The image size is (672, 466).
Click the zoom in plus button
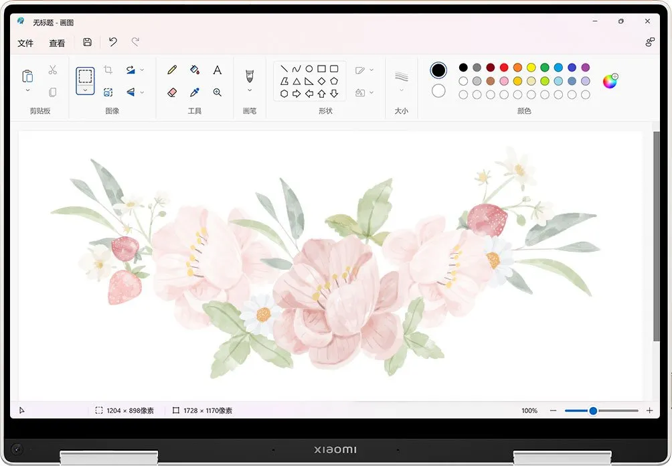point(649,410)
